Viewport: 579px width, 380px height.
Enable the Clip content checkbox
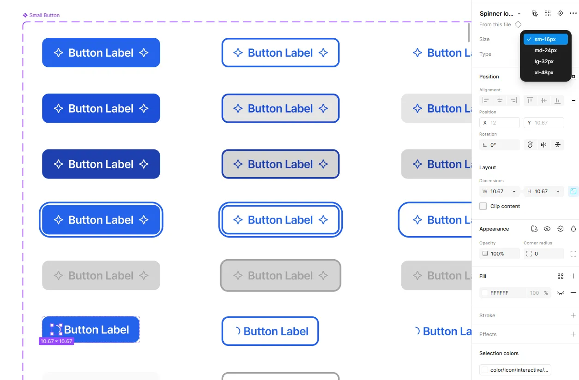point(483,206)
